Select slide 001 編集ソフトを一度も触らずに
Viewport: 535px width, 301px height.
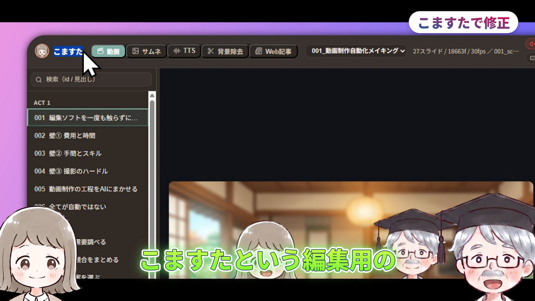point(88,117)
